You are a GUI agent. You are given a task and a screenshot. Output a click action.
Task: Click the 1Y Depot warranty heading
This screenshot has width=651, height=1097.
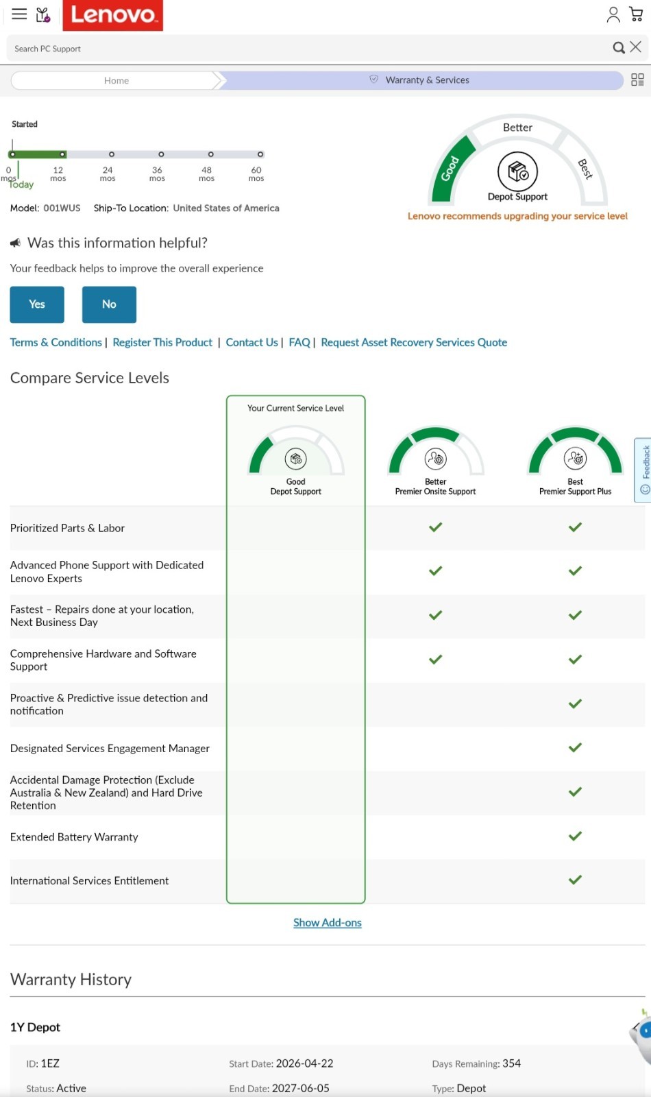35,1027
